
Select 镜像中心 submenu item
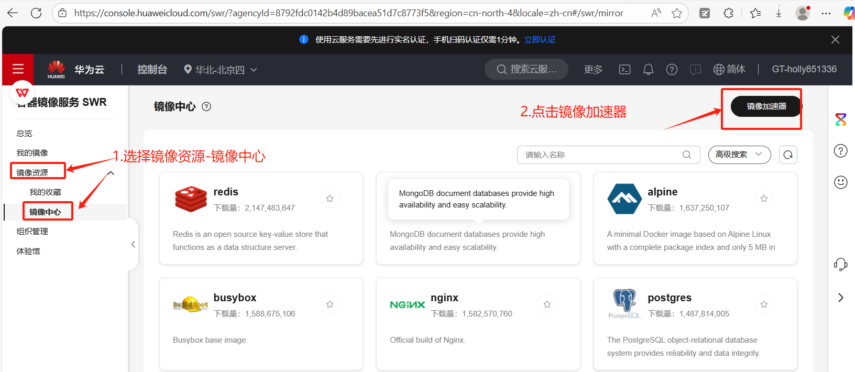45,212
